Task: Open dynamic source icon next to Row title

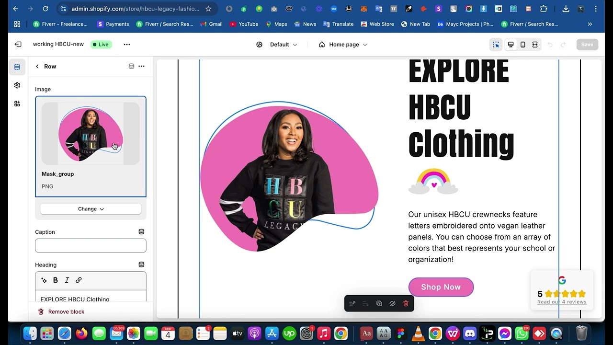Action: [x=131, y=66]
